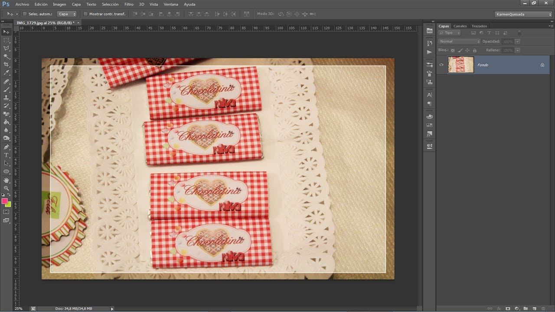Hide the Fondo layer eye icon
Image resolution: width=555 pixels, height=312 pixels.
441,65
